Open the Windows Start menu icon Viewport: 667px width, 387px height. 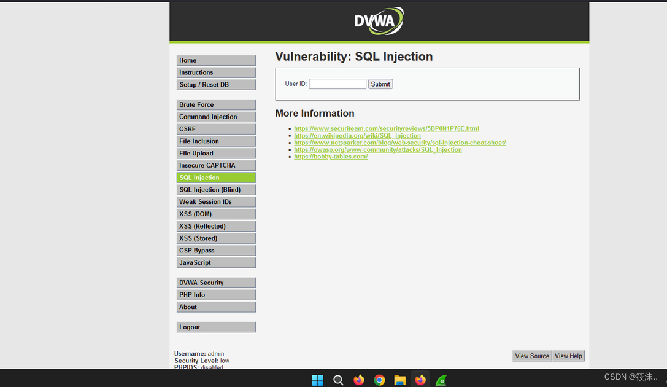pos(317,380)
